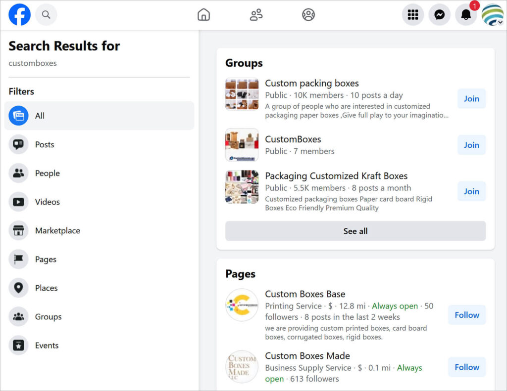
Task: Choose the Events filter
Action: click(x=47, y=346)
